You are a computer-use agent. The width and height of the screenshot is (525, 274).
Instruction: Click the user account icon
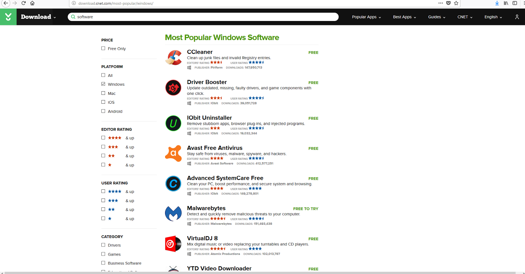(517, 17)
